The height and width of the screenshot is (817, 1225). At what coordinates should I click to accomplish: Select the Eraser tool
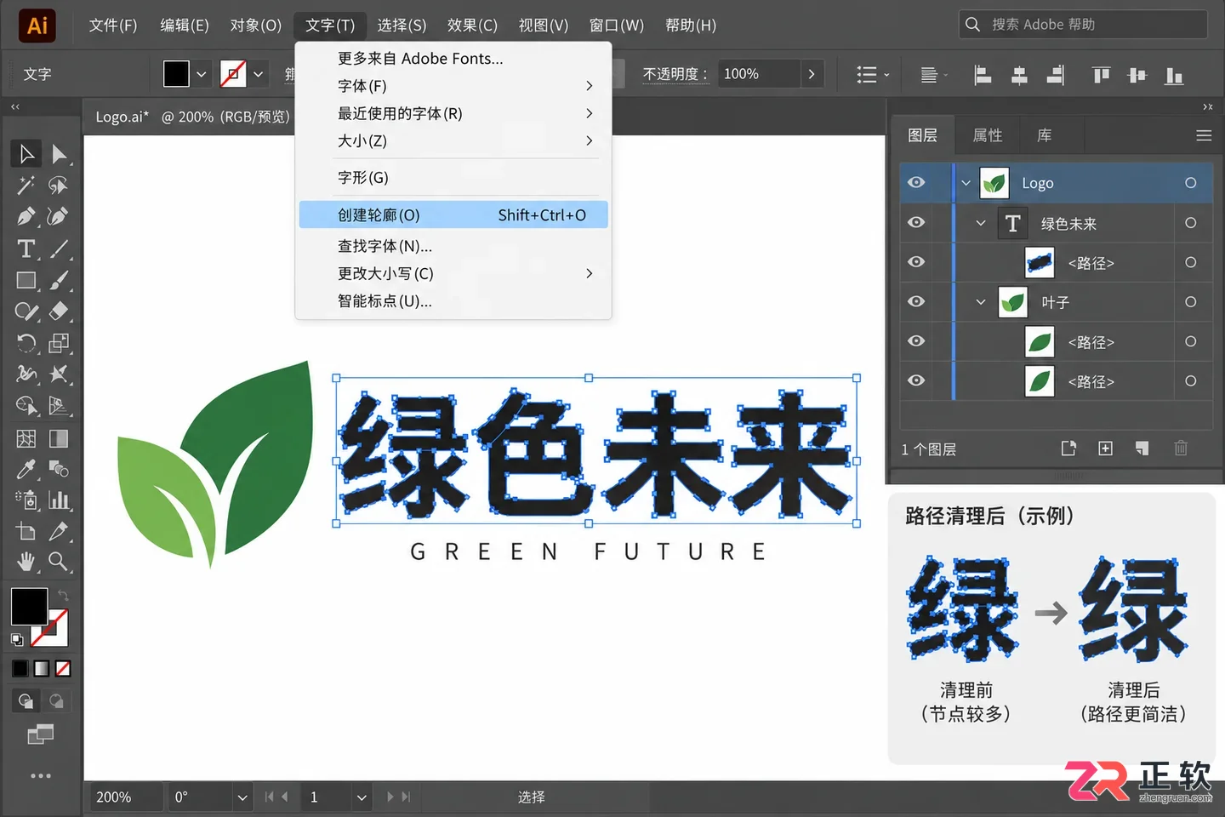(59, 311)
